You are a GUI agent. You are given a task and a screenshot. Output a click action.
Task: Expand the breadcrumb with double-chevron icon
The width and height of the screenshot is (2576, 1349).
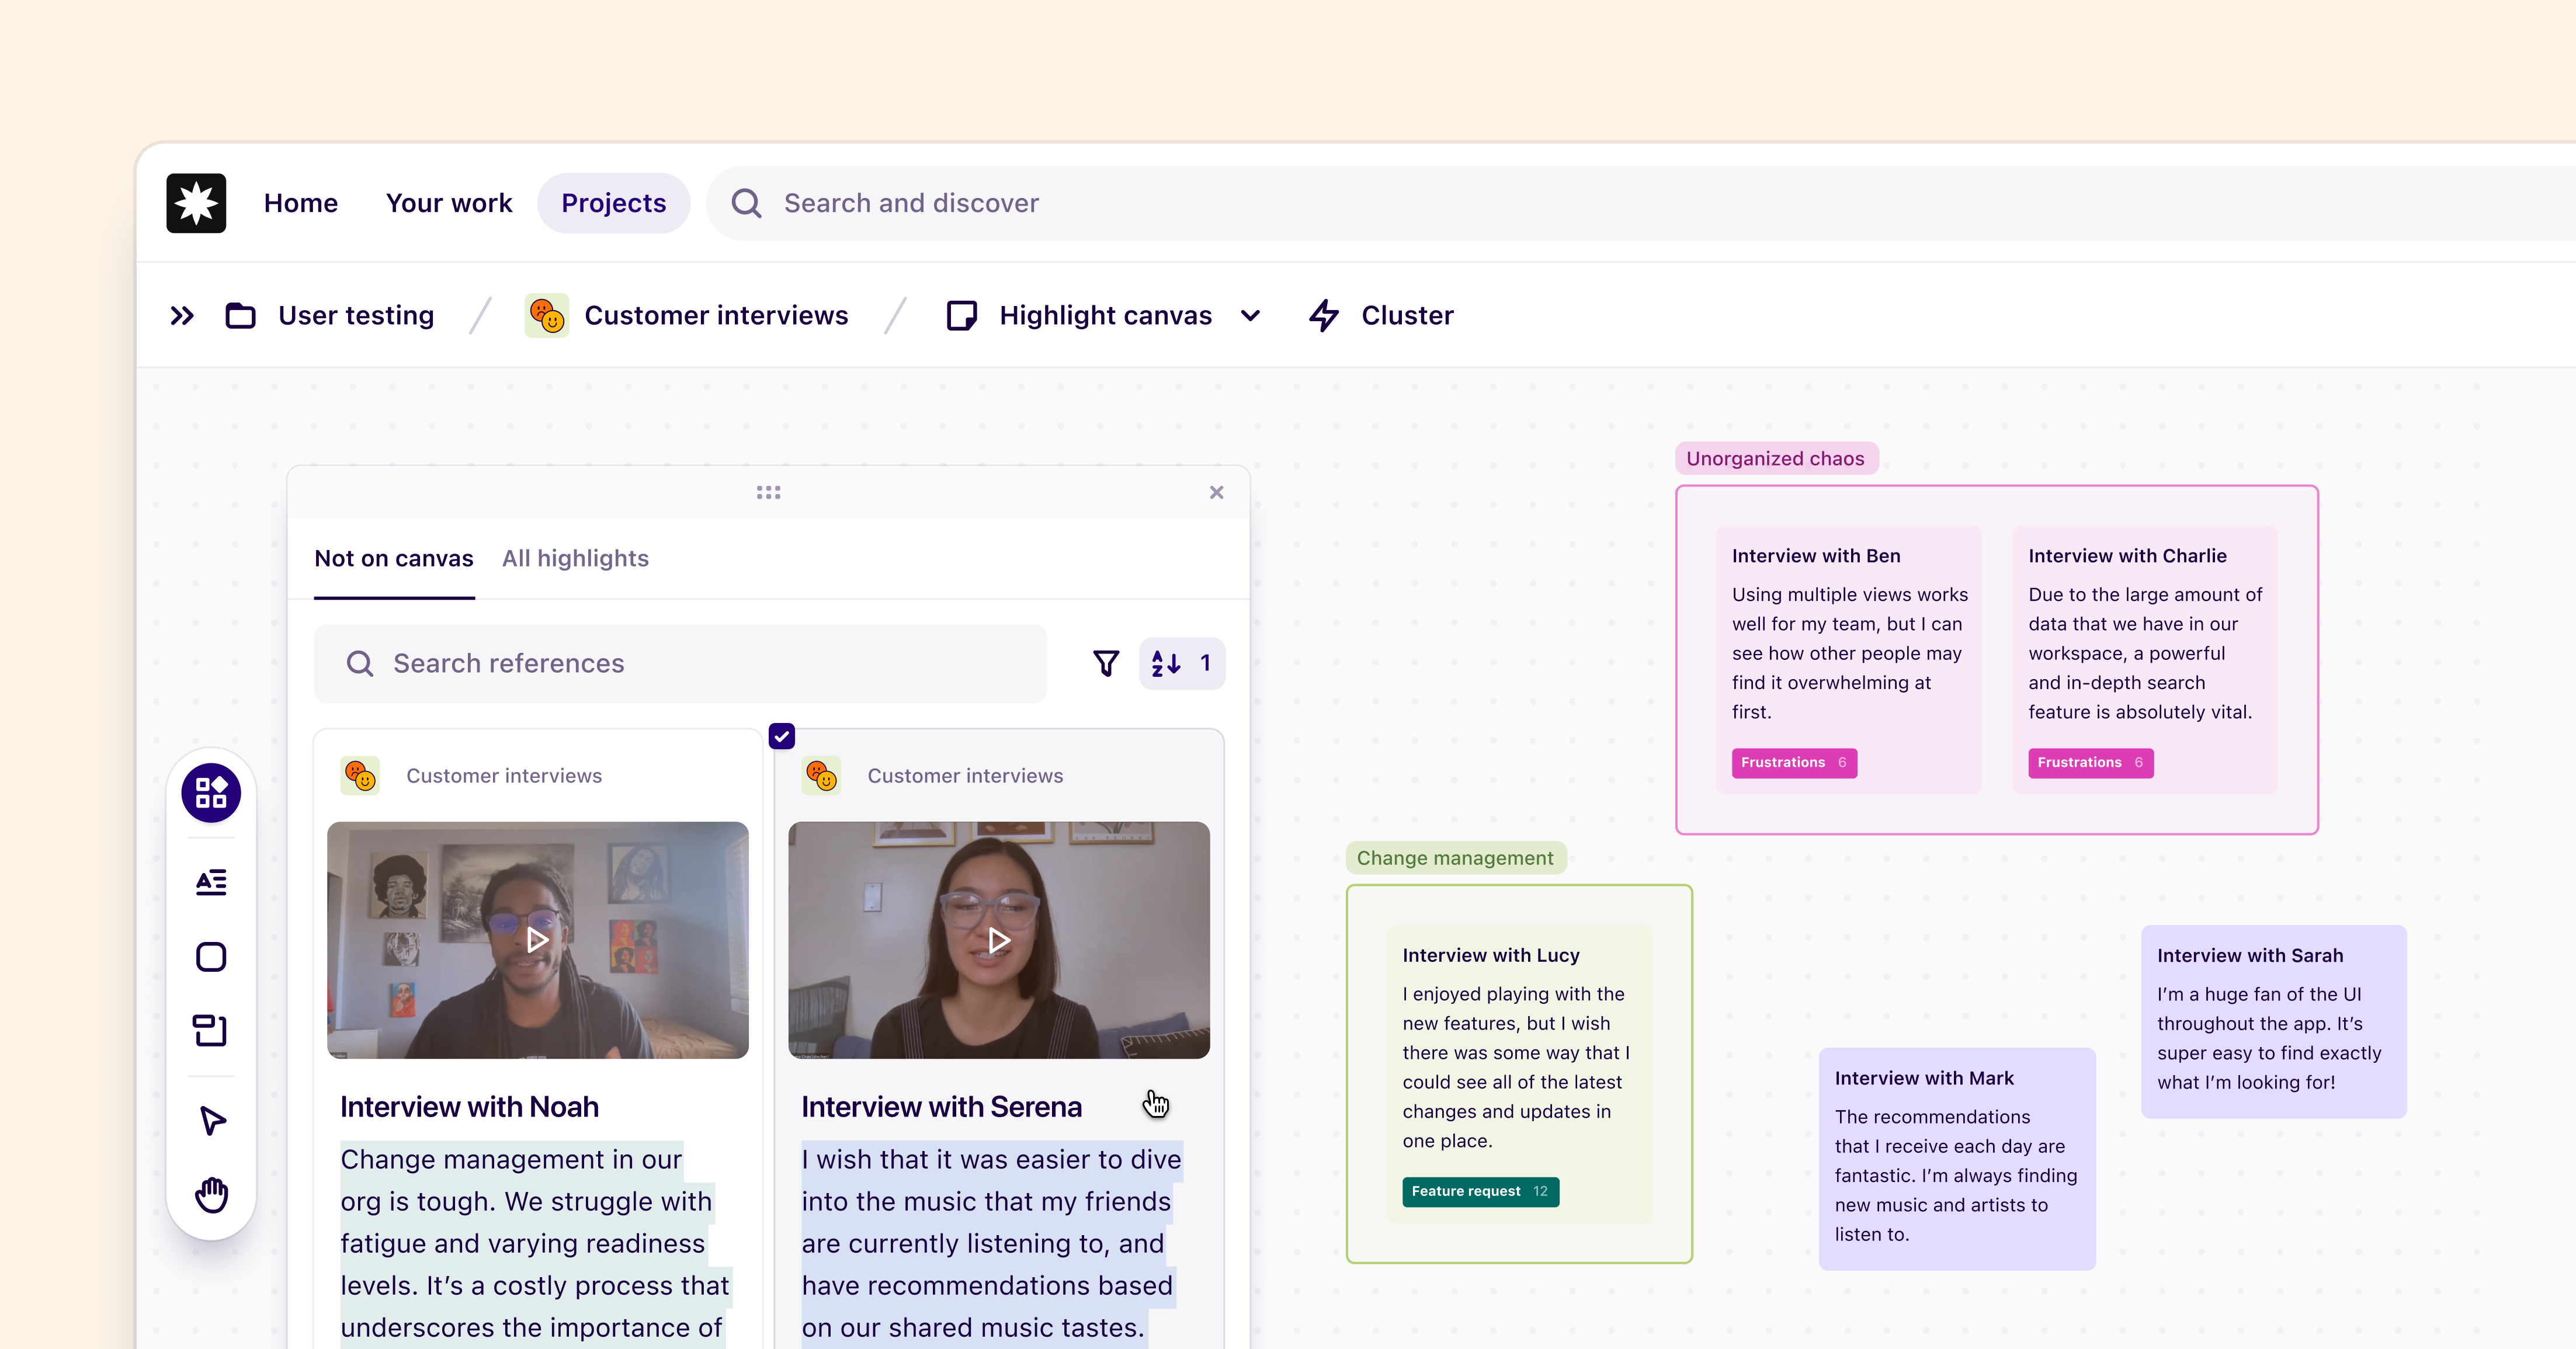182,315
